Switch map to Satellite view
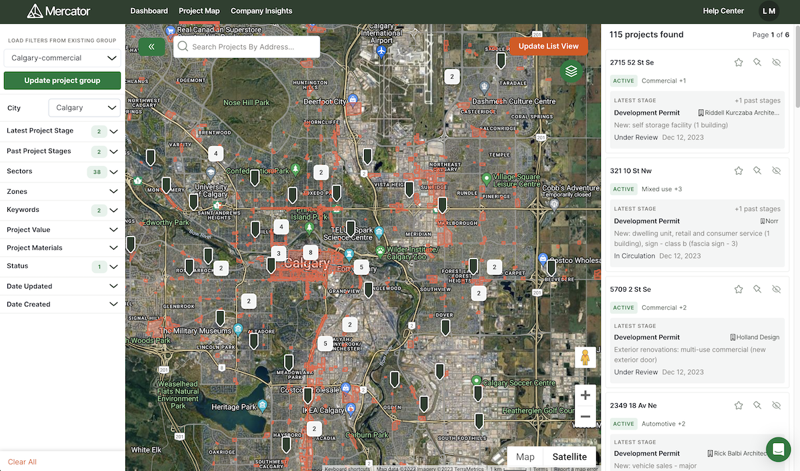Viewport: 800px width, 471px height. tap(569, 456)
